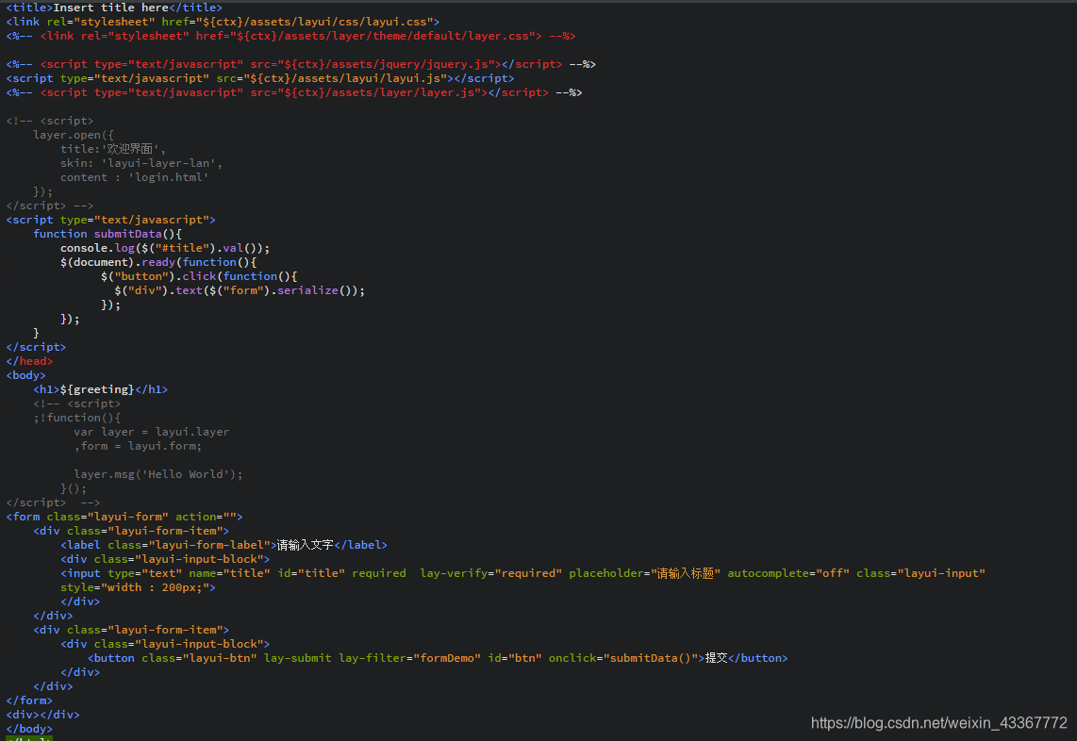
Task: Click the commented jquery.js script line
Action: click(301, 64)
